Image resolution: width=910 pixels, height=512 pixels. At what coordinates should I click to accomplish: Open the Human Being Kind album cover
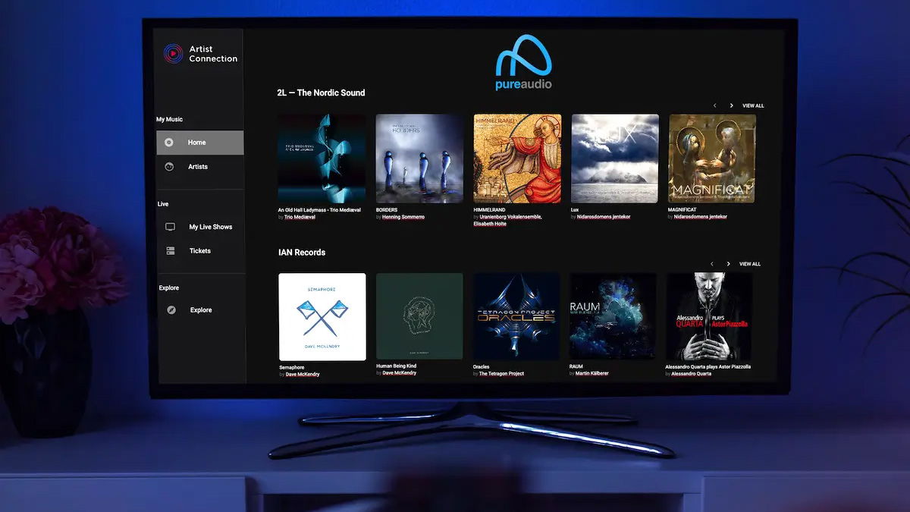tap(419, 316)
